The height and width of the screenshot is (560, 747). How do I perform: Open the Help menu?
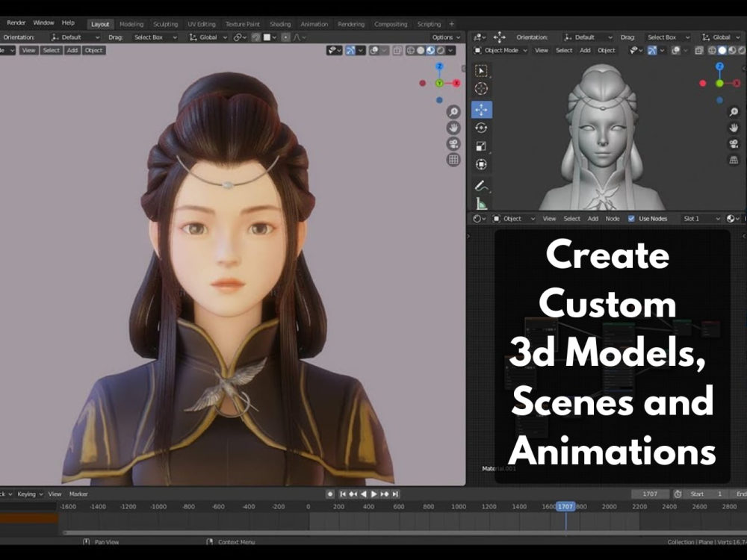pos(68,22)
